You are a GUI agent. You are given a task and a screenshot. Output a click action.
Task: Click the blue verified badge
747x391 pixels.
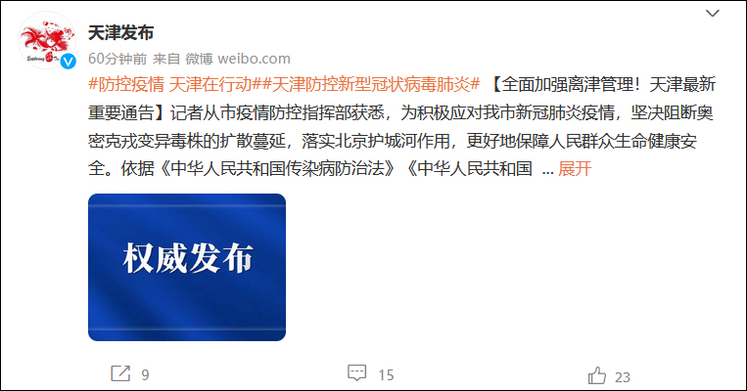69,61
